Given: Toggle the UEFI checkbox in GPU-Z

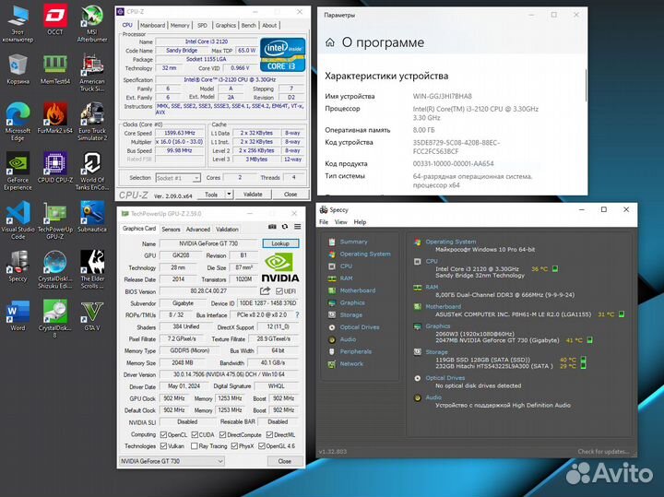Looking at the screenshot, I should [x=277, y=290].
